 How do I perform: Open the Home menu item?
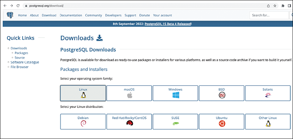tap(22, 15)
